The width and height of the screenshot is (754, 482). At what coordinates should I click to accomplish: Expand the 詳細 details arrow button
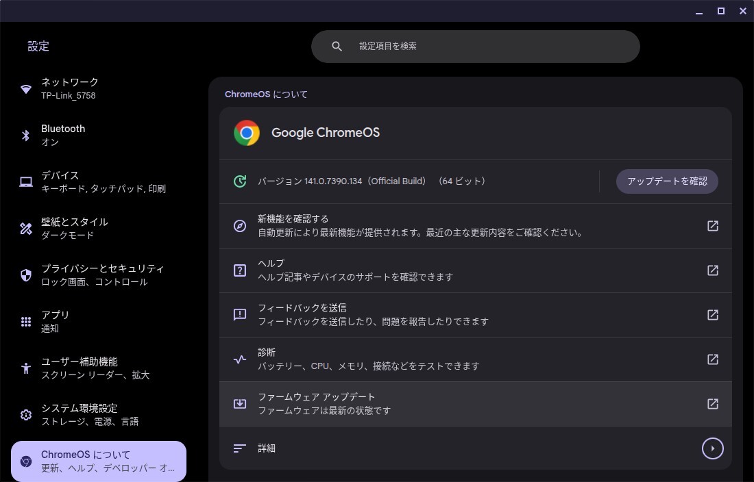tap(713, 448)
